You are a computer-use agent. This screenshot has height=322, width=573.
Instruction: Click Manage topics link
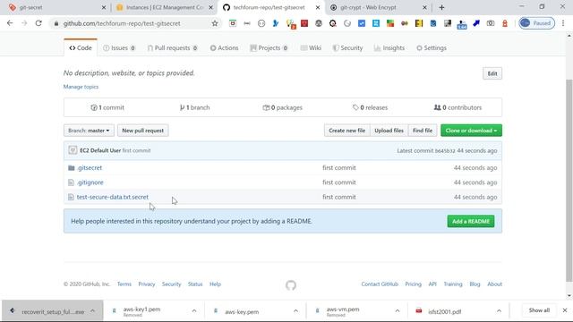click(81, 87)
